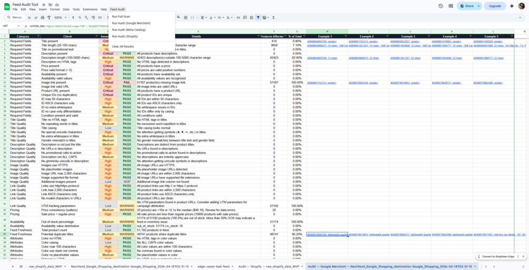The image size is (529, 270).
Task: Open the Category column filter dropdown
Action: [x=38, y=36]
